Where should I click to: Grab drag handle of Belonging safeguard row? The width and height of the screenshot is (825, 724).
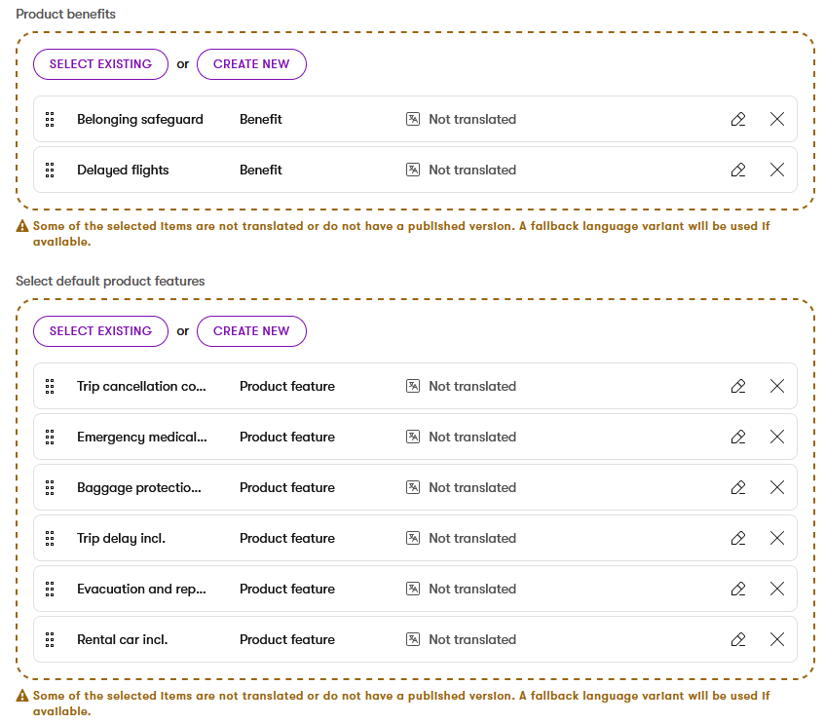50,119
